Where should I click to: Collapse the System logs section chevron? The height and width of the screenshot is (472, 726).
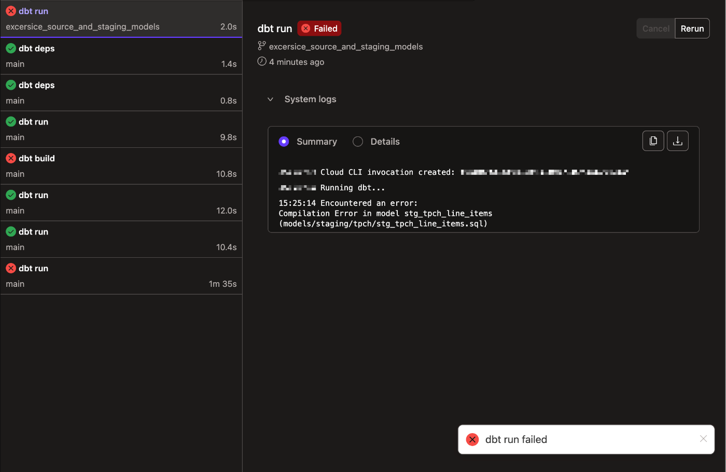click(x=270, y=99)
